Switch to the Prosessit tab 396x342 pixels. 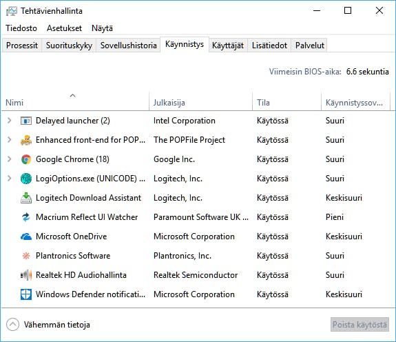[x=22, y=46]
